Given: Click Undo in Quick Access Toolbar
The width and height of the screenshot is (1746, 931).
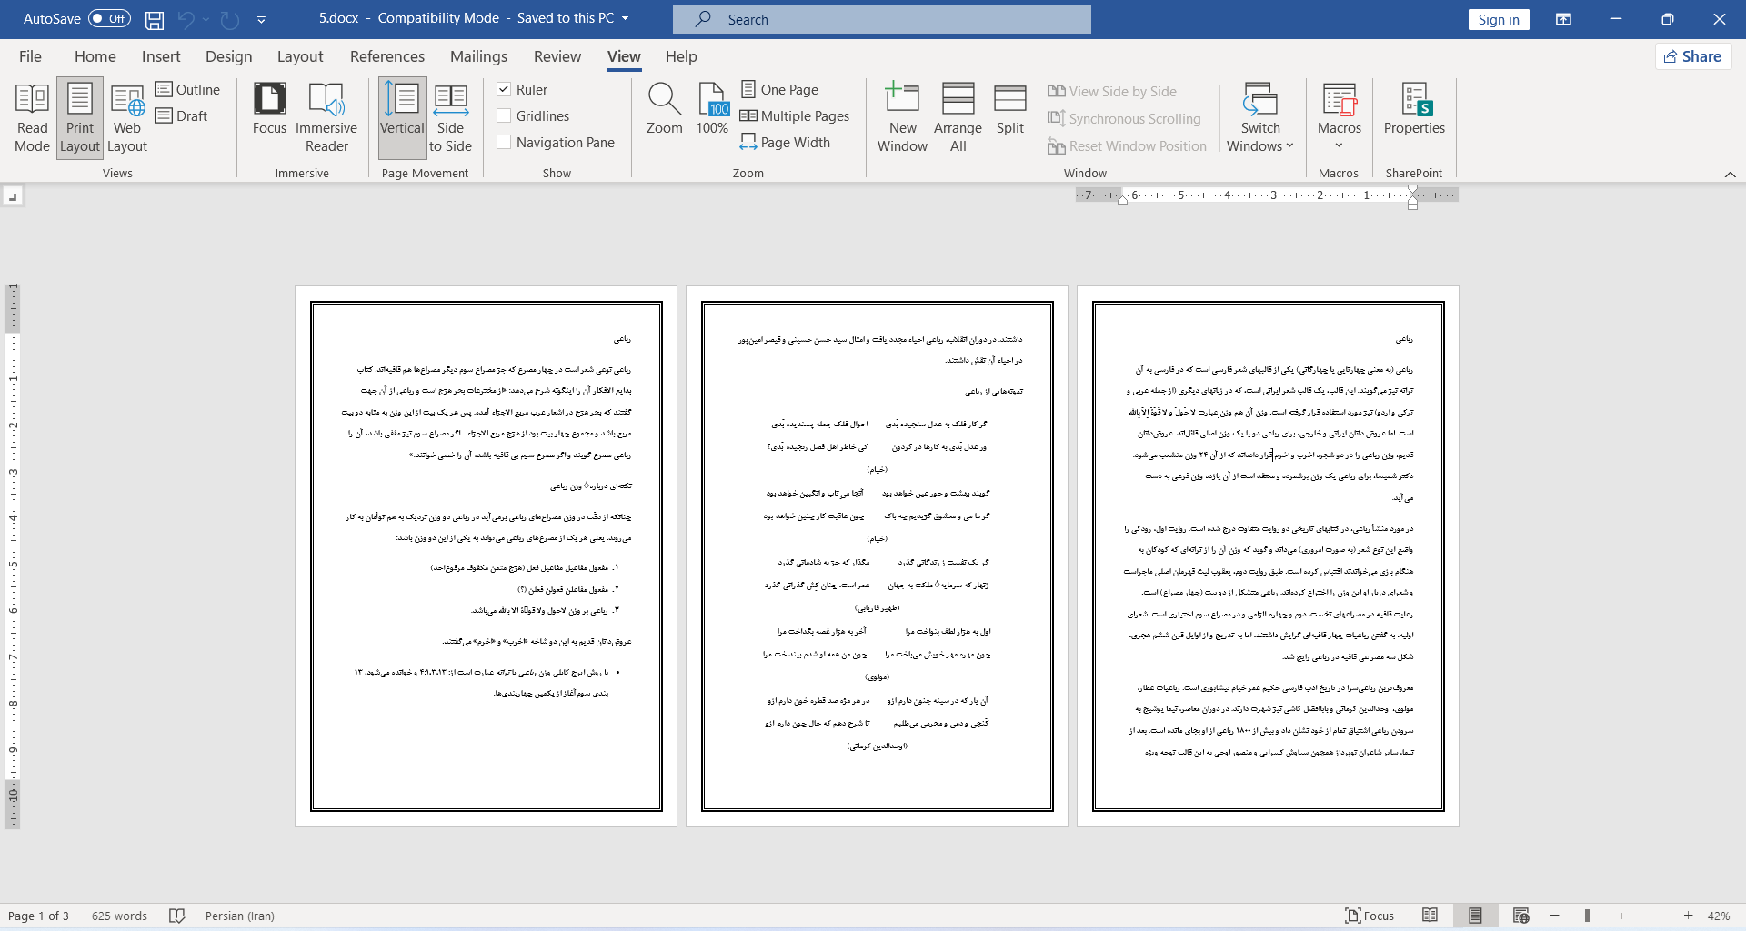Looking at the screenshot, I should (x=186, y=19).
